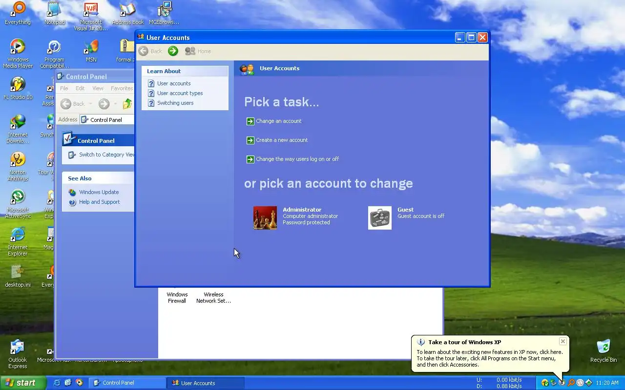The width and height of the screenshot is (625, 390).
Task: Click the Guest suitcase picture
Action: pyautogui.click(x=380, y=218)
